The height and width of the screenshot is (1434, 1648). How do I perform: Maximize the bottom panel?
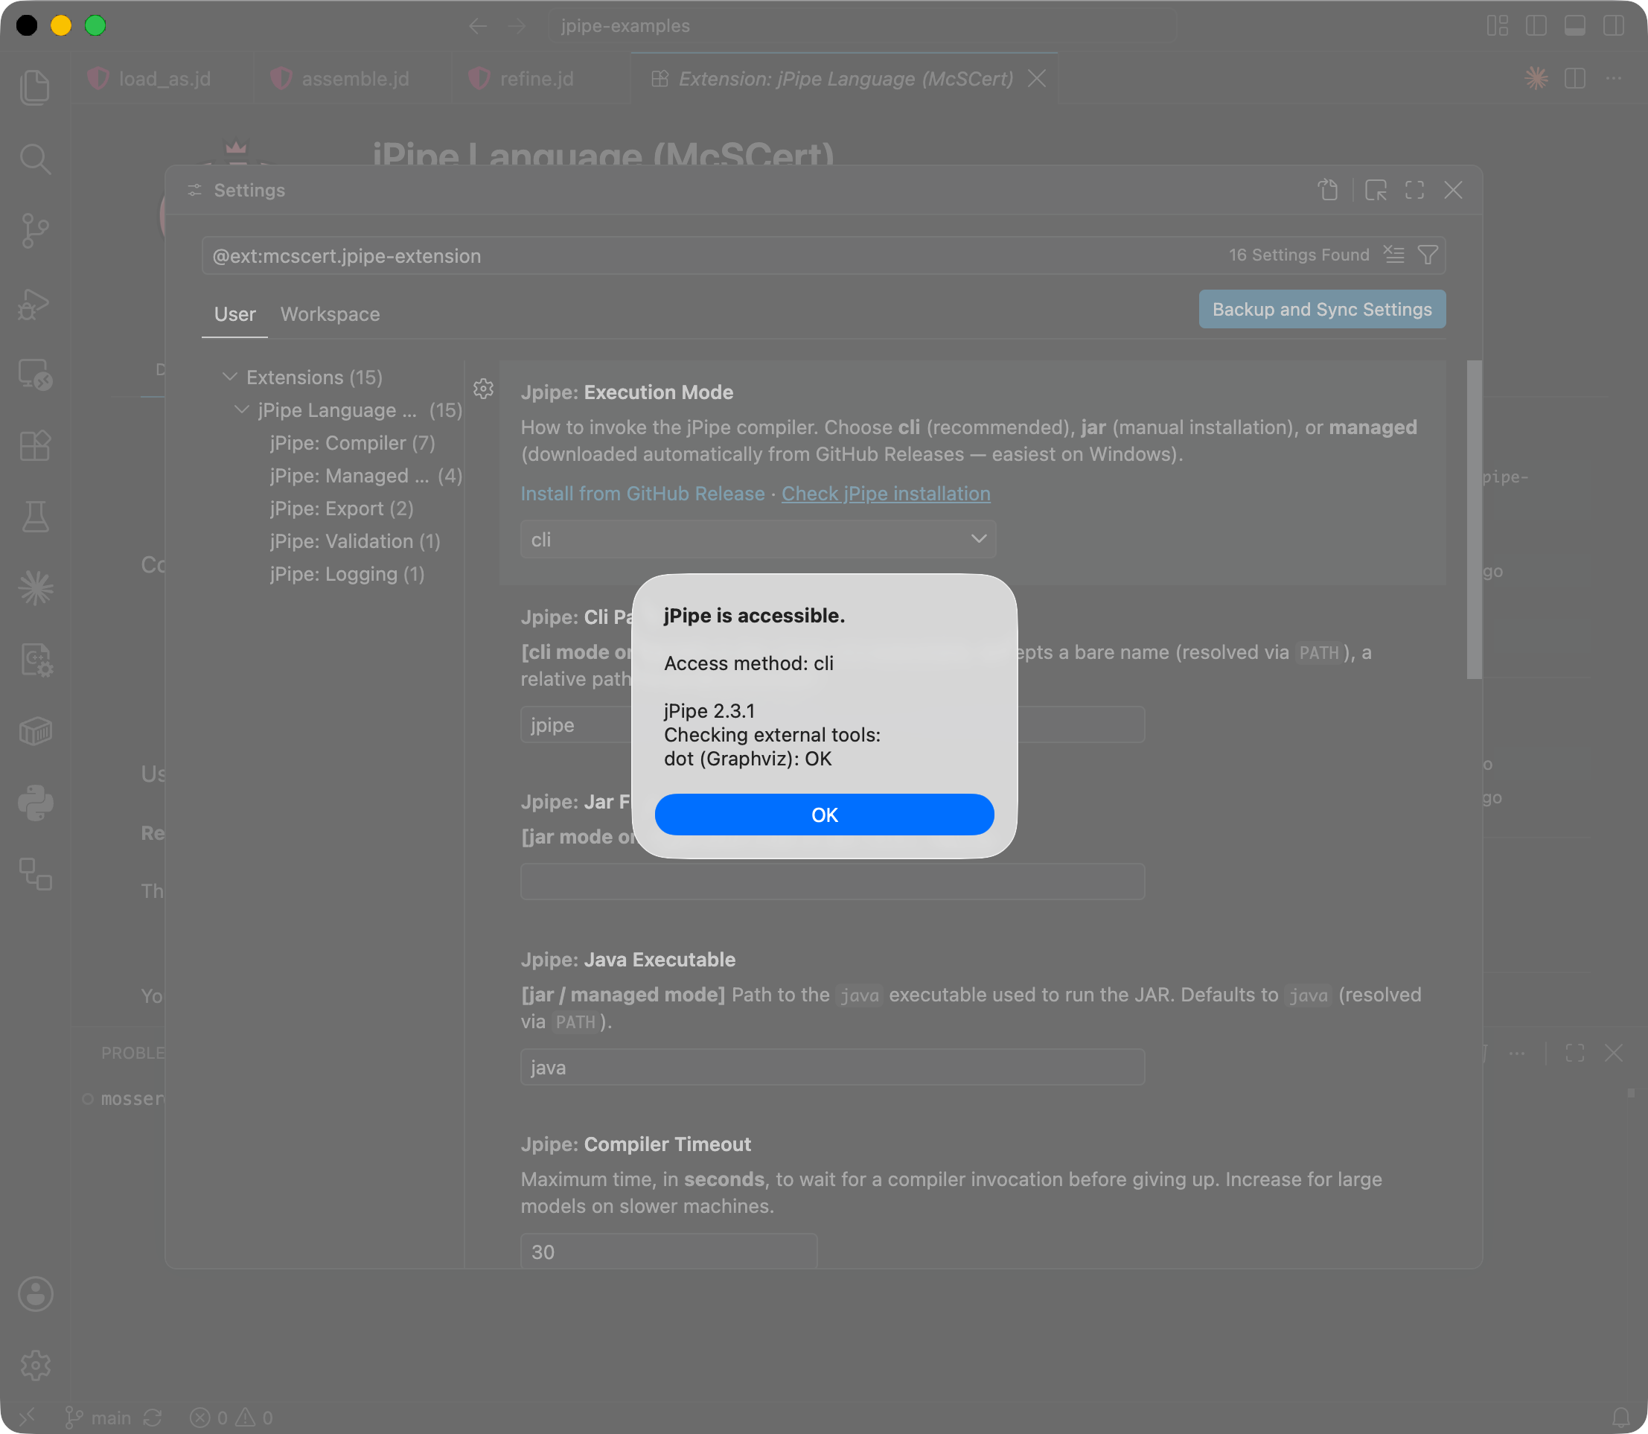[x=1574, y=1053]
